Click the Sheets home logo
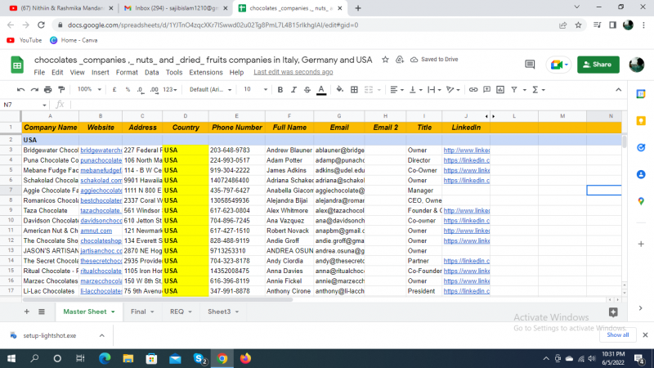This screenshot has height=368, width=654. (x=17, y=65)
